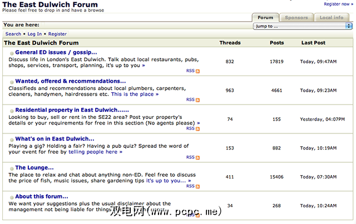This screenshot has width=356, height=224.
Task: Open the Jump to dropdown menu
Action: click(x=302, y=26)
